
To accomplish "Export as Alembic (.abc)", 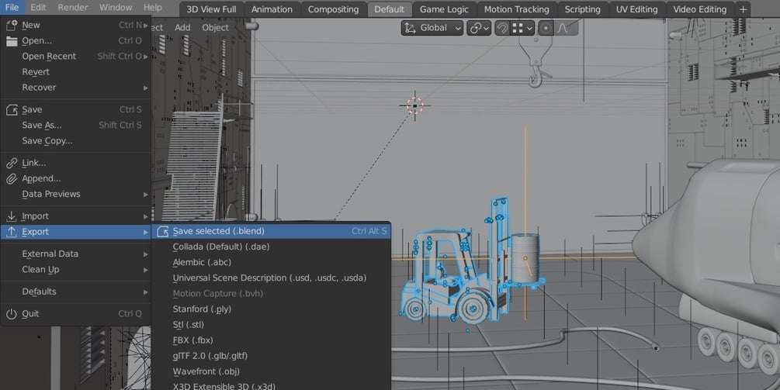I will (x=271, y=262).
